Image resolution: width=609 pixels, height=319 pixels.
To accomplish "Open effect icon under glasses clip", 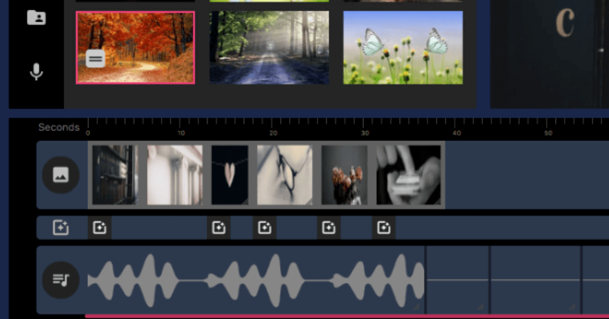I will 265,228.
